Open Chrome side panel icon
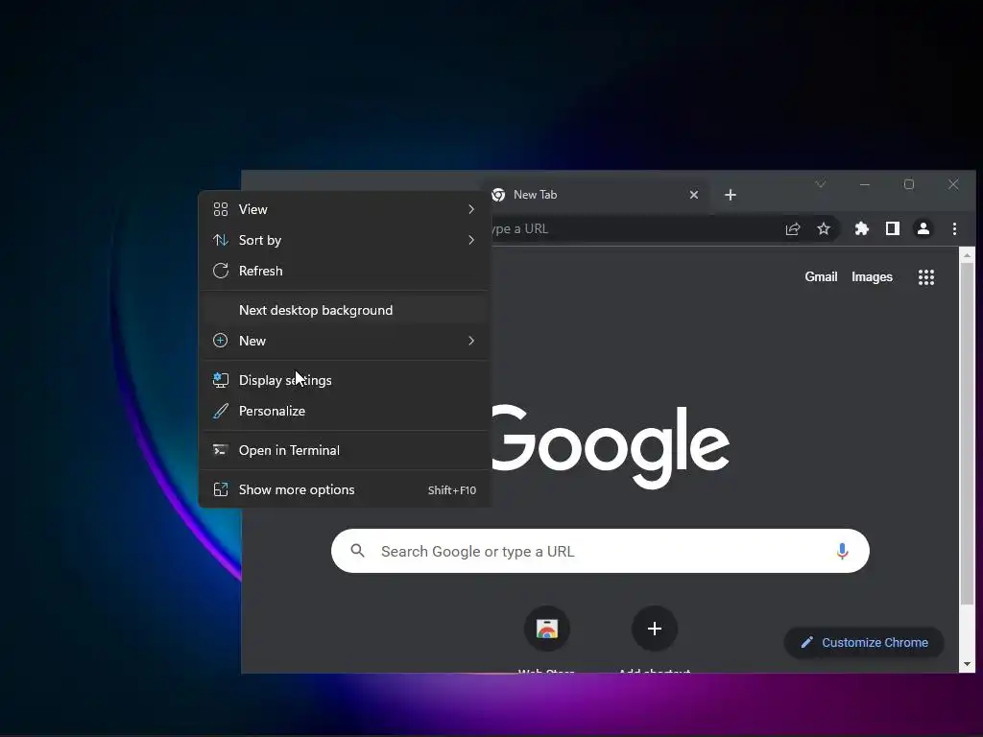This screenshot has width=983, height=737. (893, 229)
